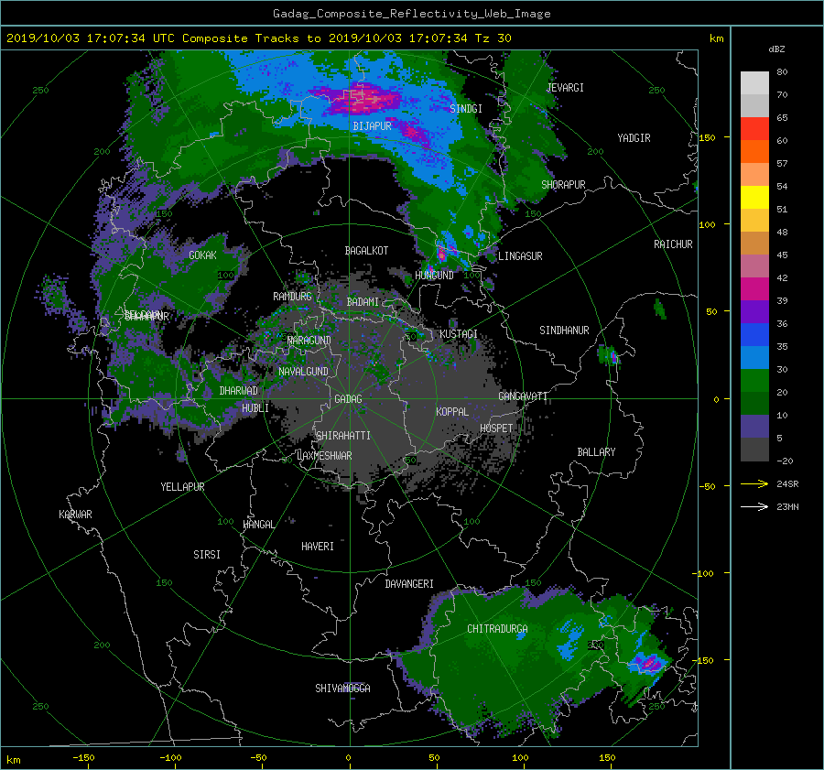Click the white 23MN track arrow

[x=754, y=506]
